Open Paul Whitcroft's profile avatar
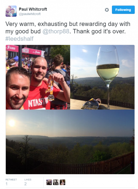Viewport: 138px width, 189px height. pos(11,11)
